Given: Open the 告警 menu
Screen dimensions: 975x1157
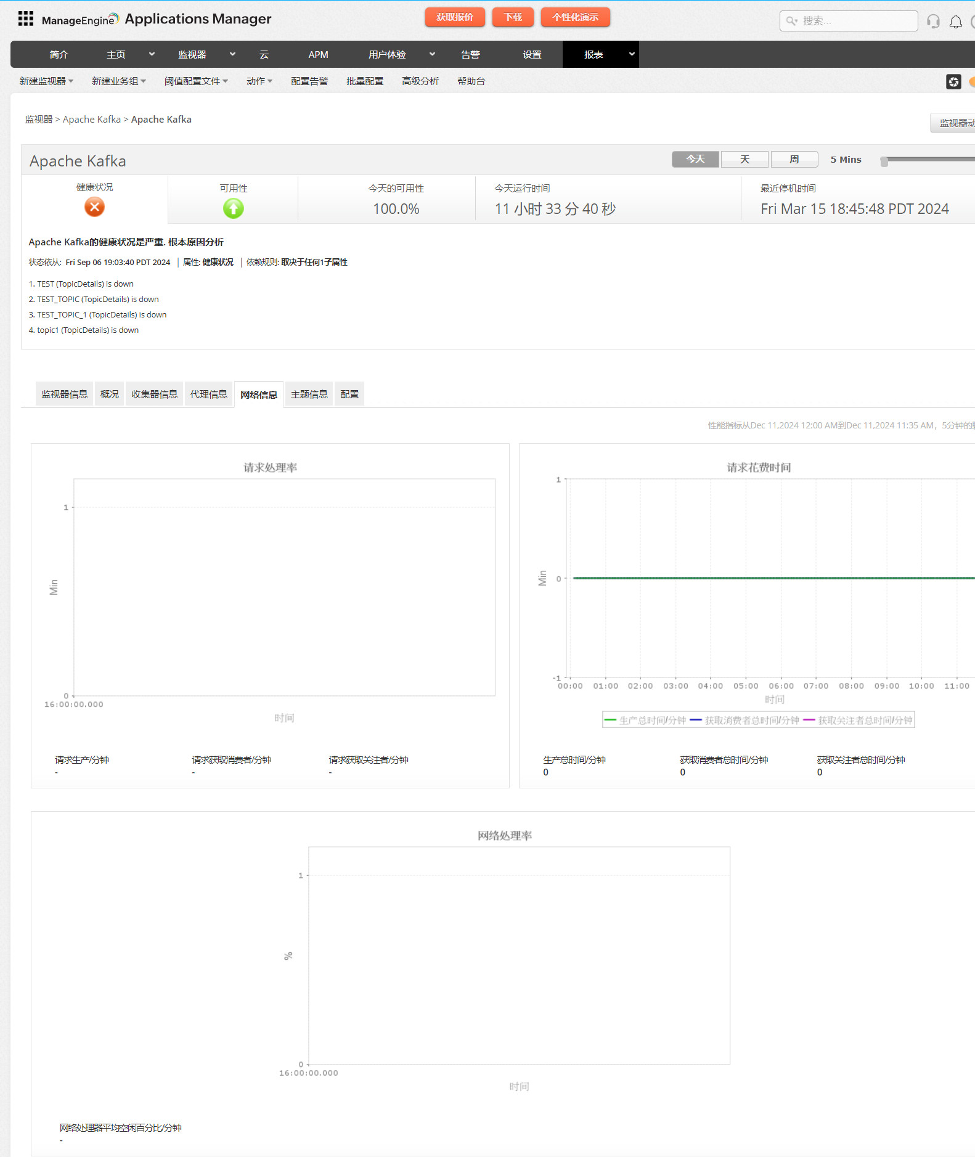Looking at the screenshot, I should click(x=470, y=54).
